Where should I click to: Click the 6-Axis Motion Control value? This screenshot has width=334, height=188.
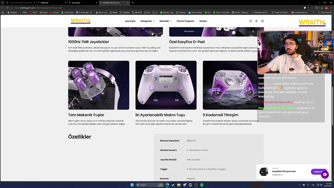coord(197,150)
